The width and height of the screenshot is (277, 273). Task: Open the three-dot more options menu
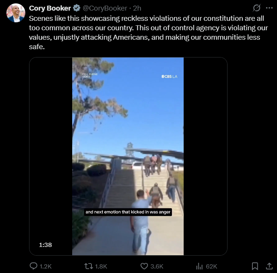[269, 8]
